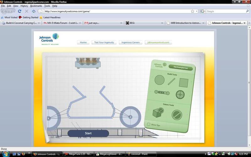Open the search engine selector dropdown
Viewport: 251px width, 157px height.
pos(203,11)
